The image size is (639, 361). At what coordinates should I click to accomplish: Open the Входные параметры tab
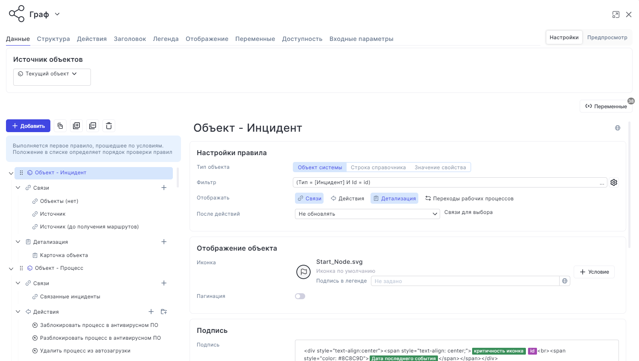pyautogui.click(x=362, y=39)
